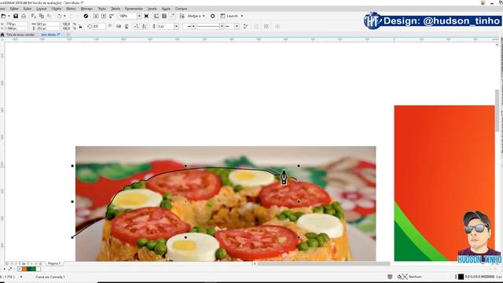Click the zoom level 100% field

[x=127, y=16]
